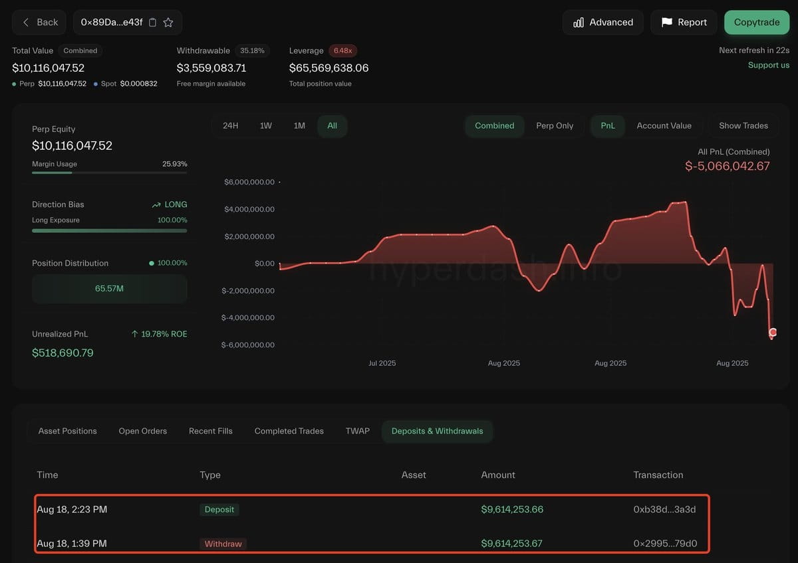Select the 24H time range

(230, 125)
